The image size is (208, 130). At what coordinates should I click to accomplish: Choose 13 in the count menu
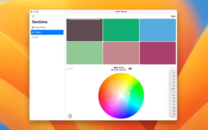(173, 111)
